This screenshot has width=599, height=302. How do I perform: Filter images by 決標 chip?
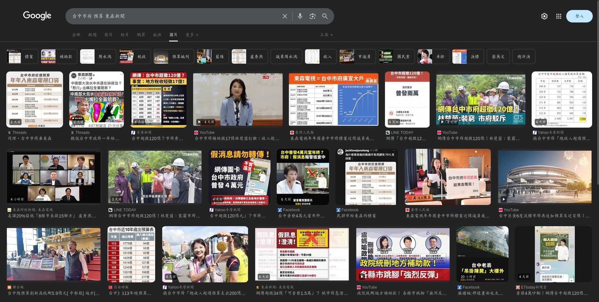coord(468,56)
